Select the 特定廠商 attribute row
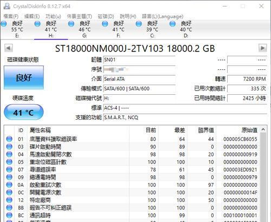The image size is (271, 222). 132,200
